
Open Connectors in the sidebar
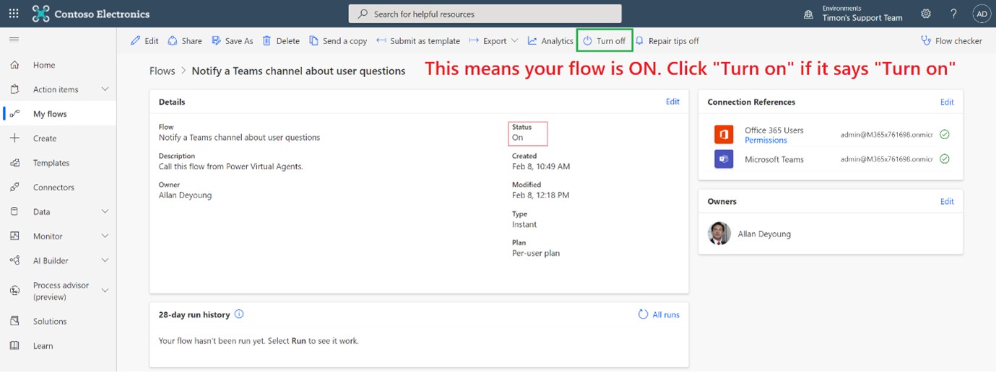tap(59, 187)
